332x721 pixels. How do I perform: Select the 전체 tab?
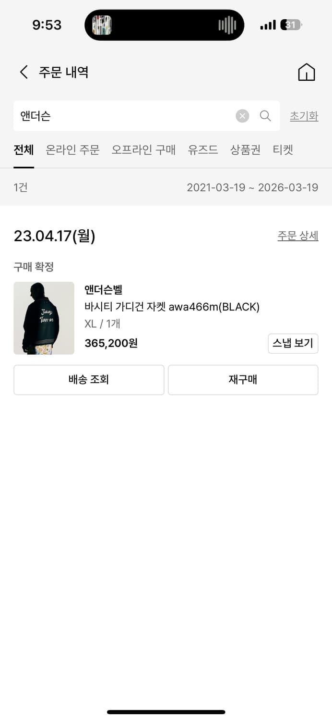pyautogui.click(x=24, y=150)
